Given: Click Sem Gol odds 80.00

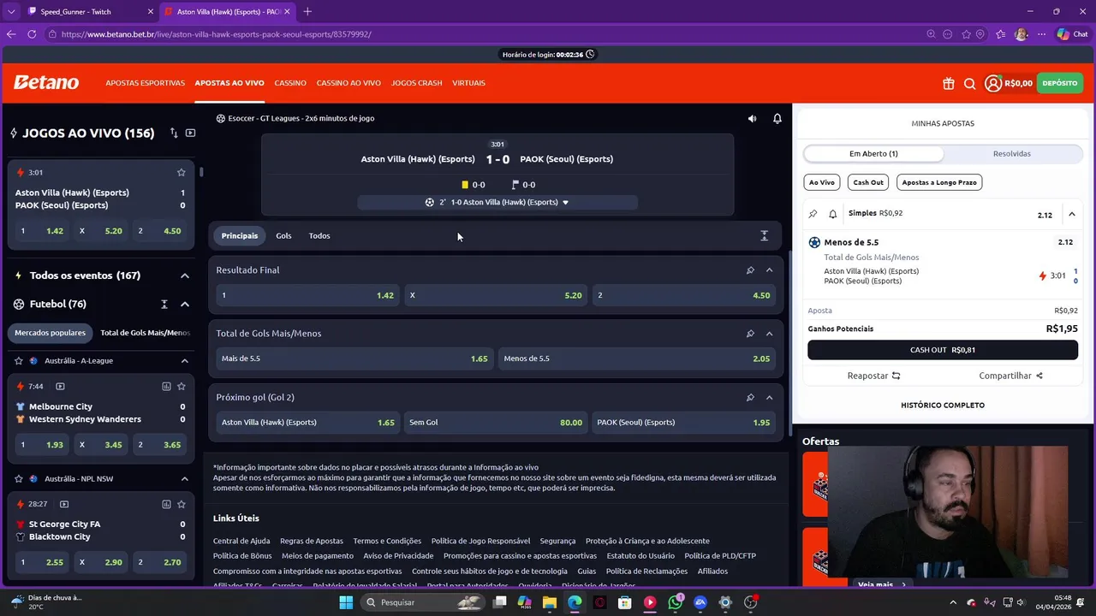Looking at the screenshot, I should (x=496, y=423).
